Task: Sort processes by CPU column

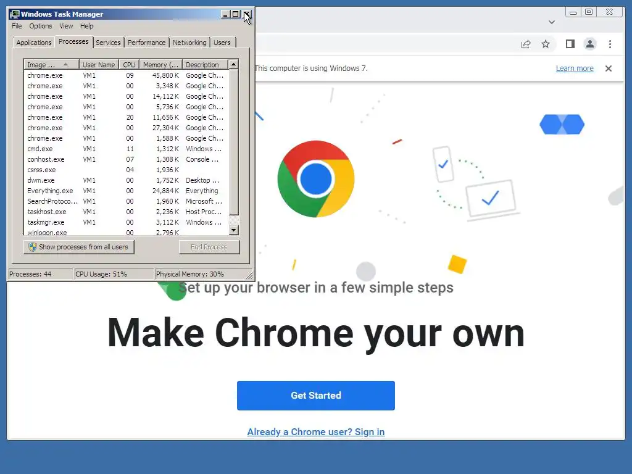Action: pos(130,64)
